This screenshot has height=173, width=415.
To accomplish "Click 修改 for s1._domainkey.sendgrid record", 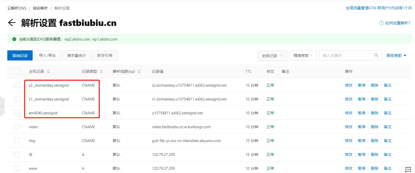I will (349, 99).
